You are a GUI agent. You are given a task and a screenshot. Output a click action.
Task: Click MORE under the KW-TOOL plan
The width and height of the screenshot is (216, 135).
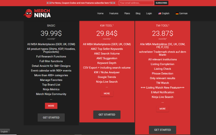pos(107,93)
